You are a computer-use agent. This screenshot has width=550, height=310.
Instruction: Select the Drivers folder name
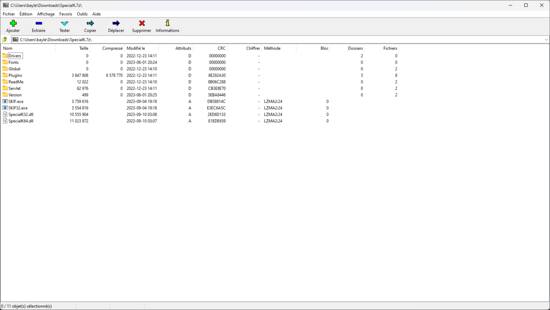(x=15, y=56)
